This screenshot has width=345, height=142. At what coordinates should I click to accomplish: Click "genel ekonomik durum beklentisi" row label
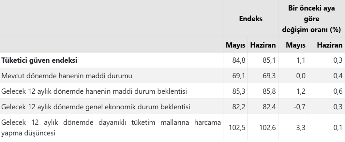pos(96,107)
